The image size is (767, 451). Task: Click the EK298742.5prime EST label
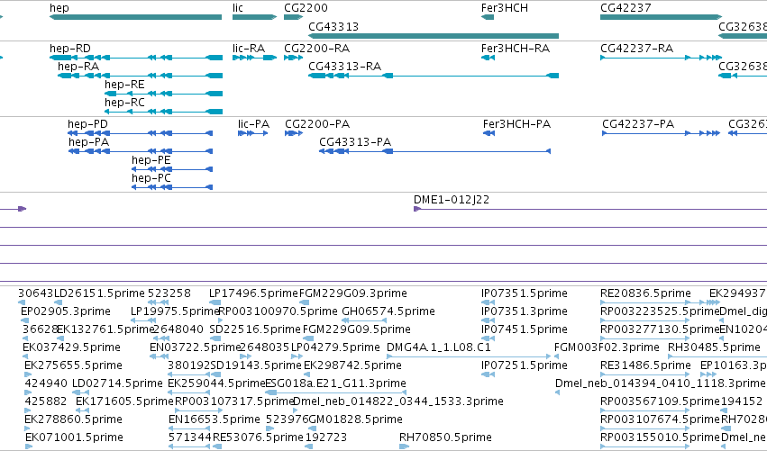pos(352,365)
